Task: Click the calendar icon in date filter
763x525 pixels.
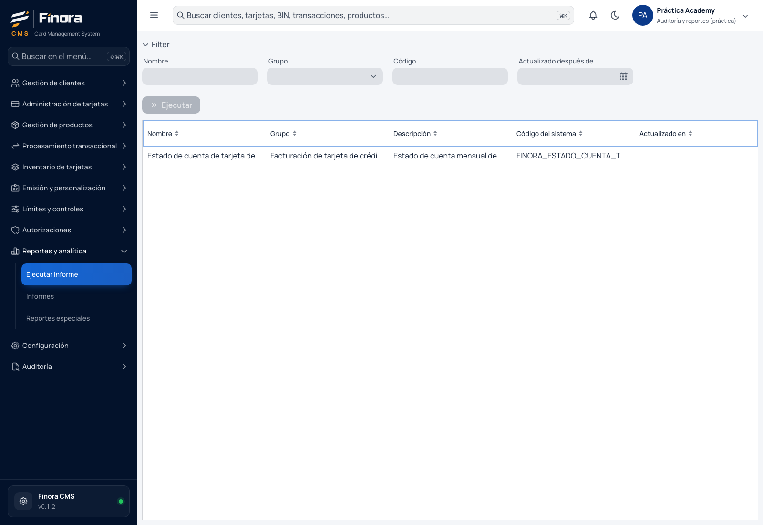Action: point(624,76)
